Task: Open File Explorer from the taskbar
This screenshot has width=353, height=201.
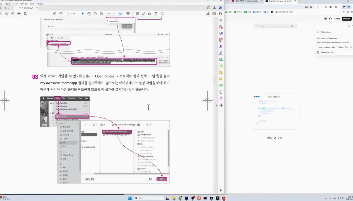Action: coord(174,198)
